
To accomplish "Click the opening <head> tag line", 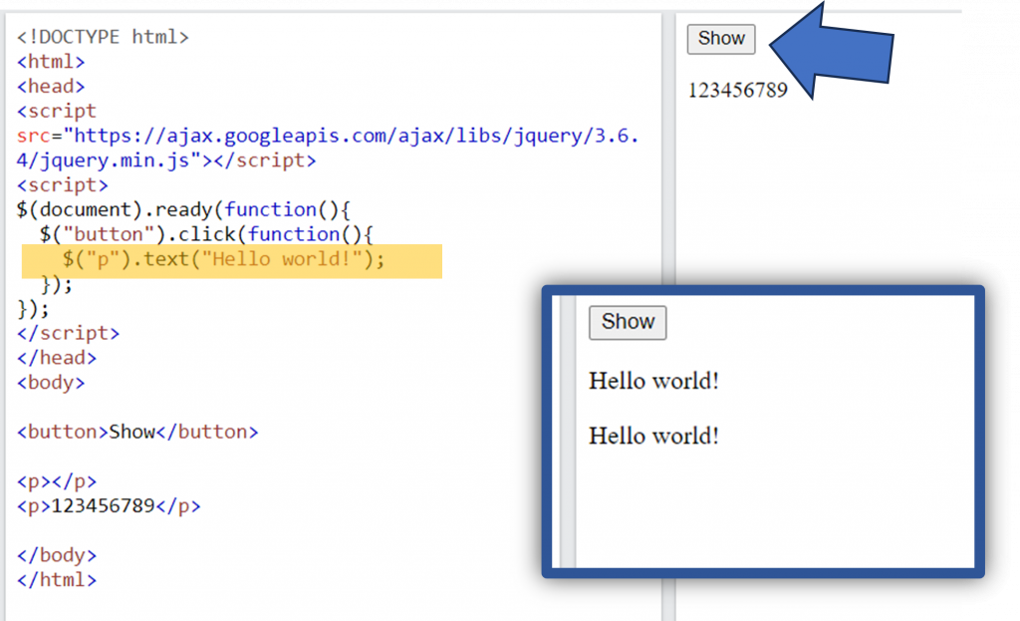I will (x=51, y=87).
